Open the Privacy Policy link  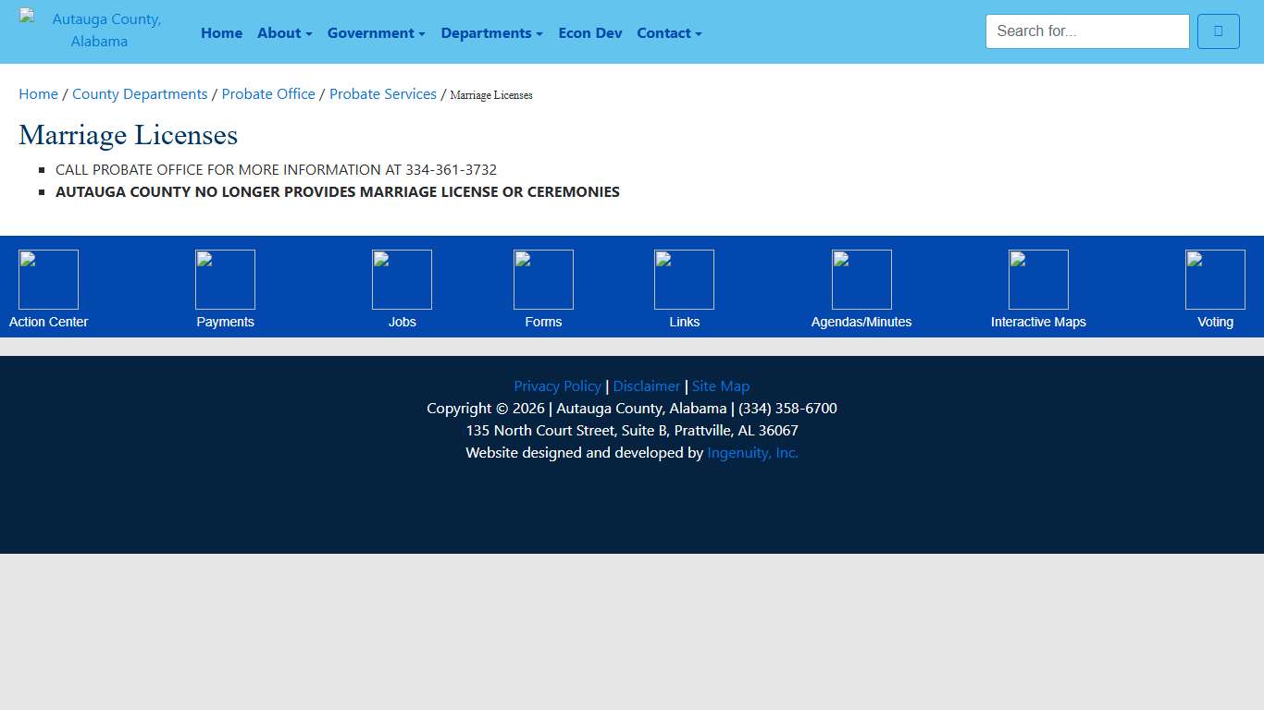pos(557,386)
